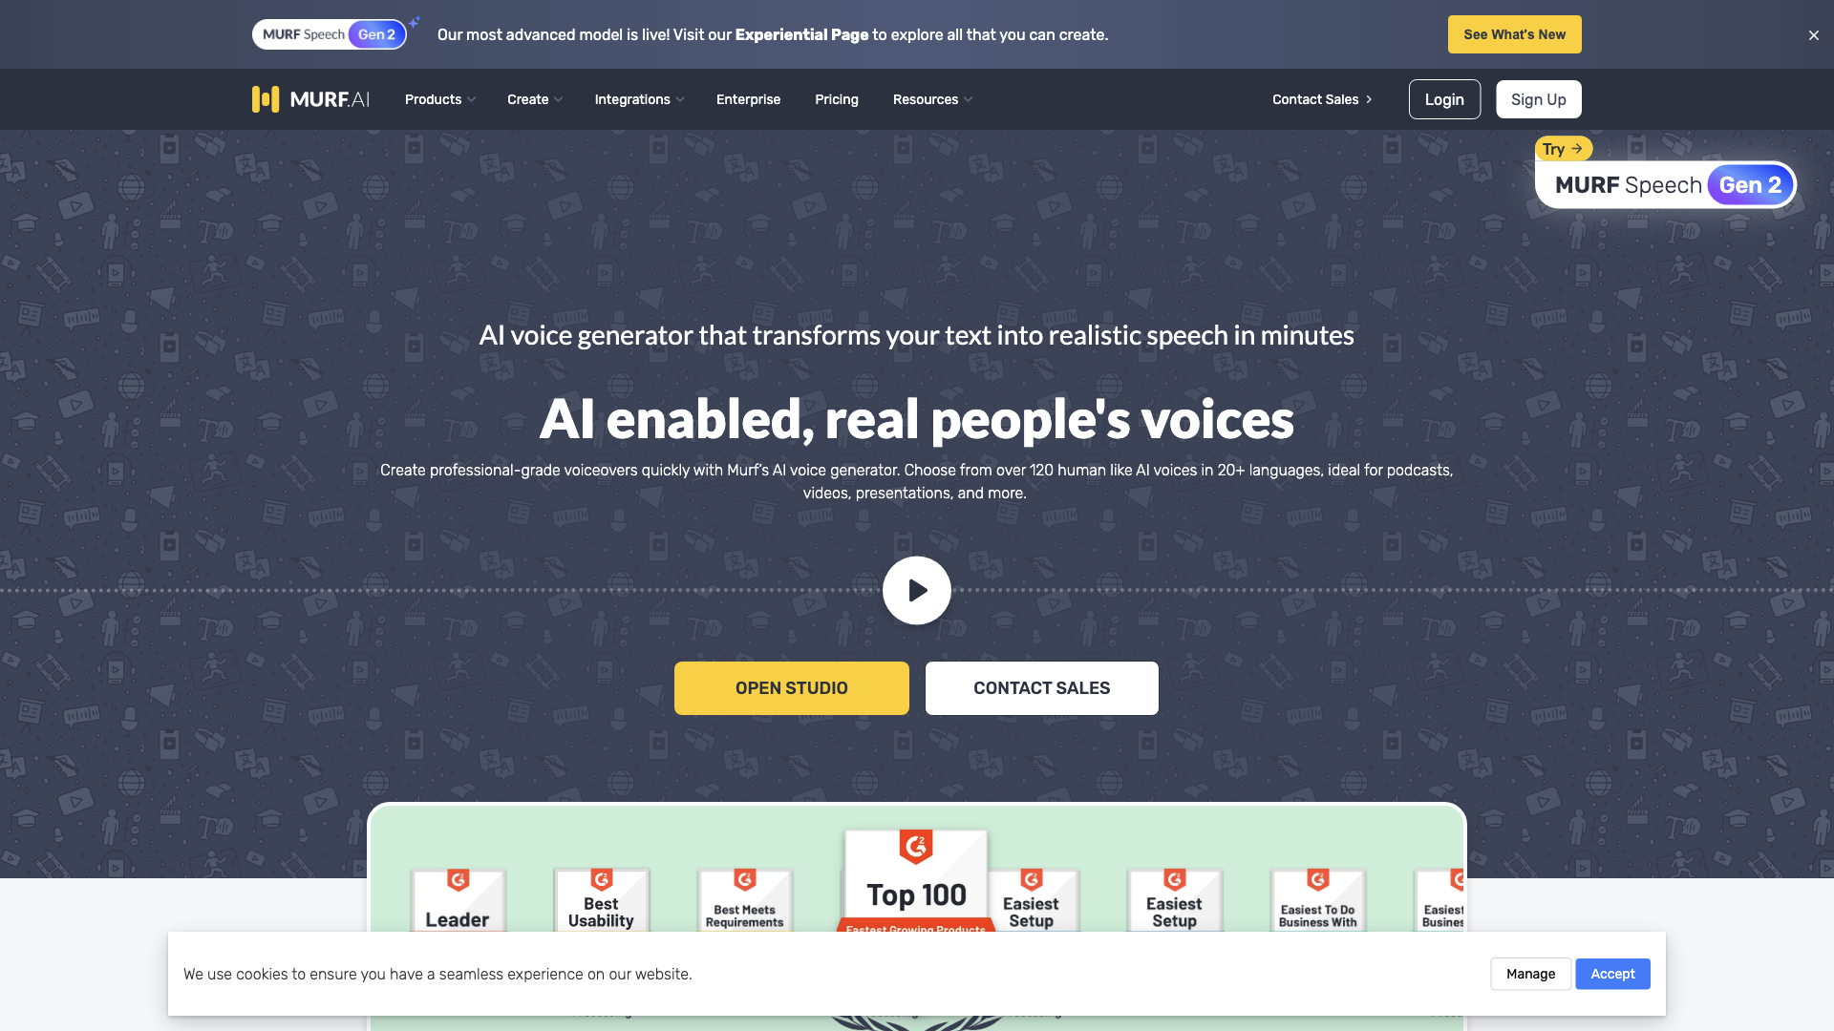Viewport: 1834px width, 1031px height.
Task: Click the Accept cookies toggle
Action: click(1612, 973)
